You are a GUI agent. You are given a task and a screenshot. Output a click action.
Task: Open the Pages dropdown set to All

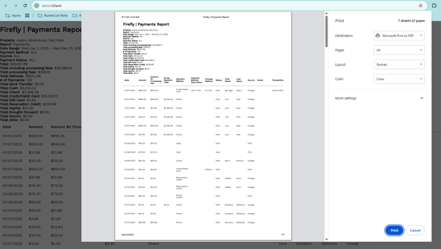(399, 50)
